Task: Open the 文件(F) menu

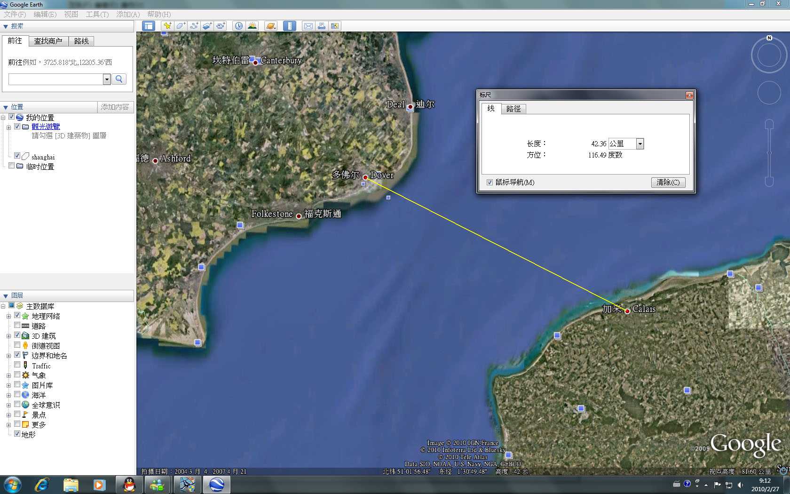Action: point(15,14)
